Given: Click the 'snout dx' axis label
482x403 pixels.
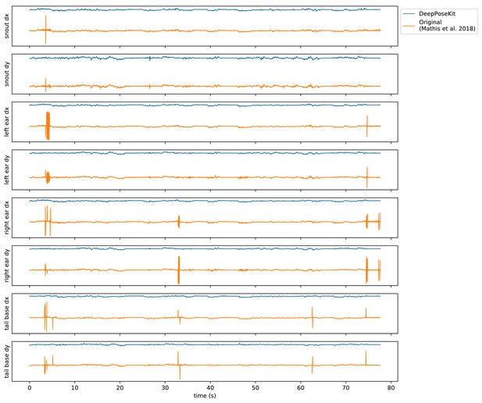Looking at the screenshot, I should pyautogui.click(x=7, y=26).
